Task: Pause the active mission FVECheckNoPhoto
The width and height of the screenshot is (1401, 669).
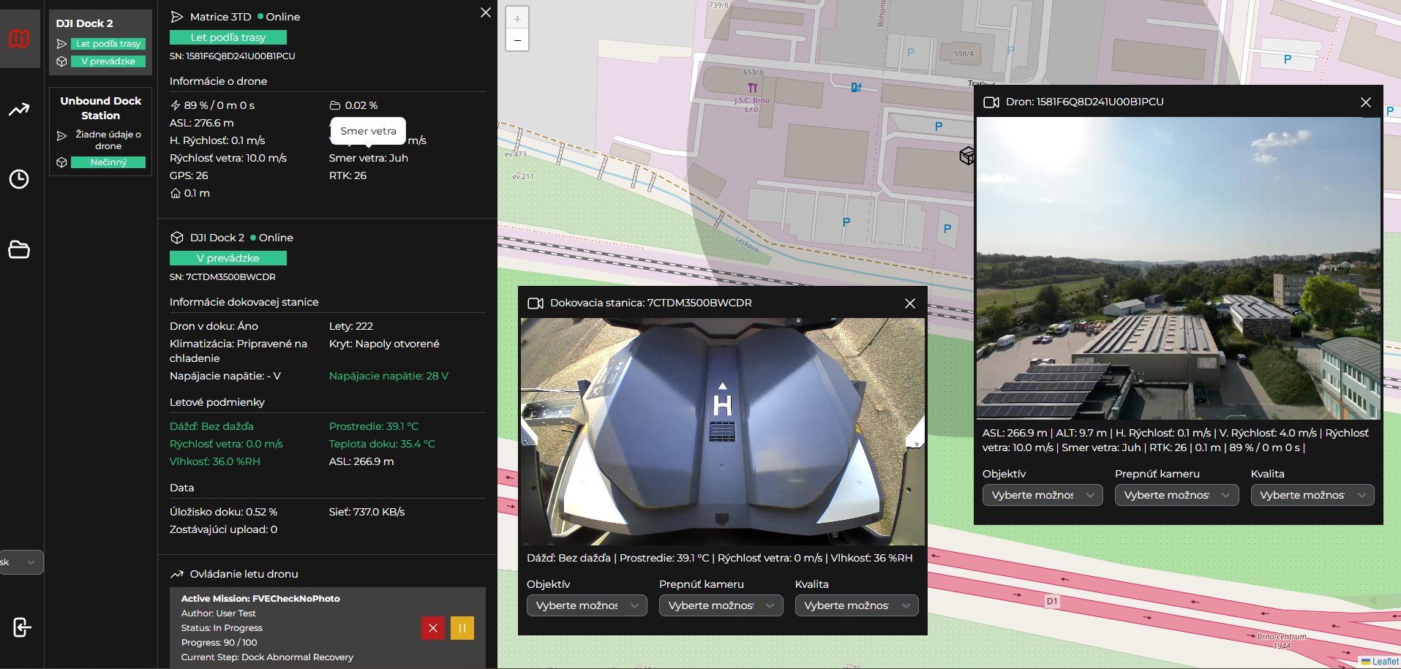Action: pos(462,628)
